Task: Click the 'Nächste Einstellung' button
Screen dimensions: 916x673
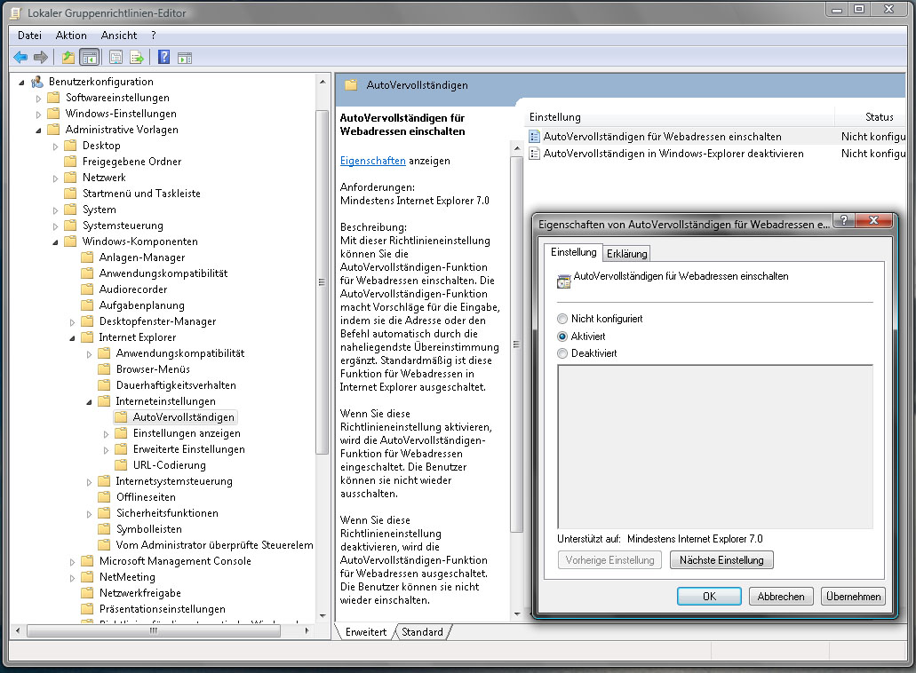Action: pyautogui.click(x=721, y=559)
